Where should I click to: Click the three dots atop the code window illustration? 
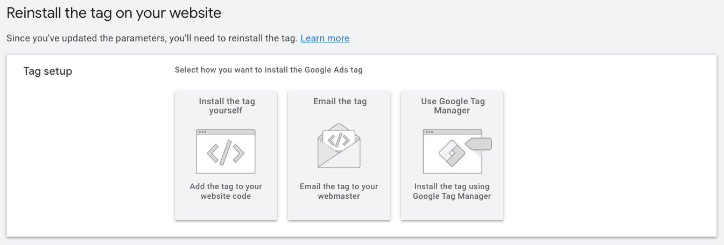(x=202, y=132)
